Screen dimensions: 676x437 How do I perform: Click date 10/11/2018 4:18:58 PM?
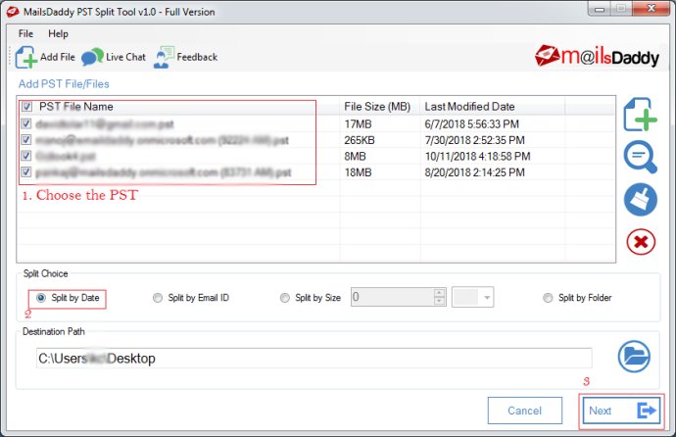pyautogui.click(x=477, y=156)
